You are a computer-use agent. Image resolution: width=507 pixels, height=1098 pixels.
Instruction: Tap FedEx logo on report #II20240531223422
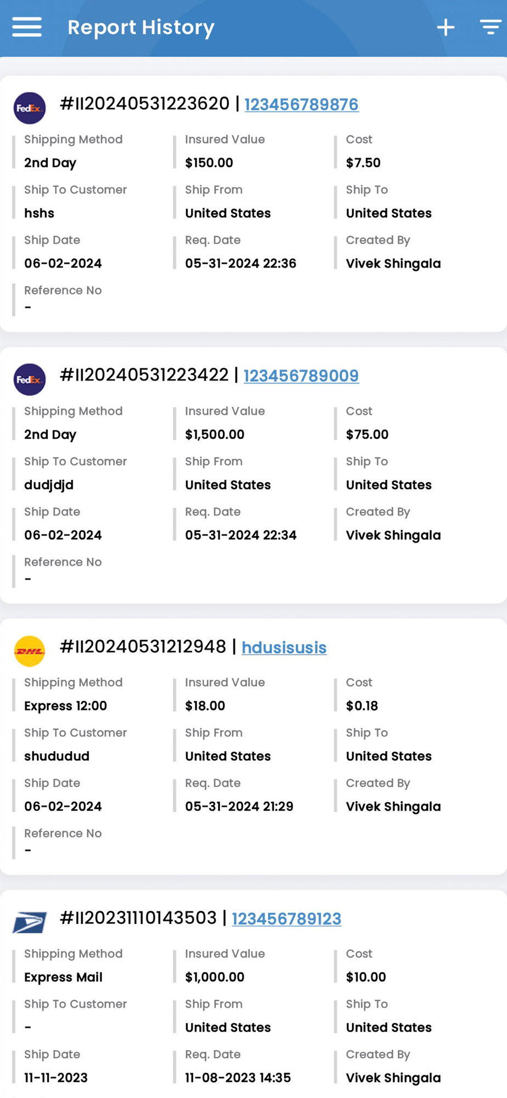(x=30, y=379)
